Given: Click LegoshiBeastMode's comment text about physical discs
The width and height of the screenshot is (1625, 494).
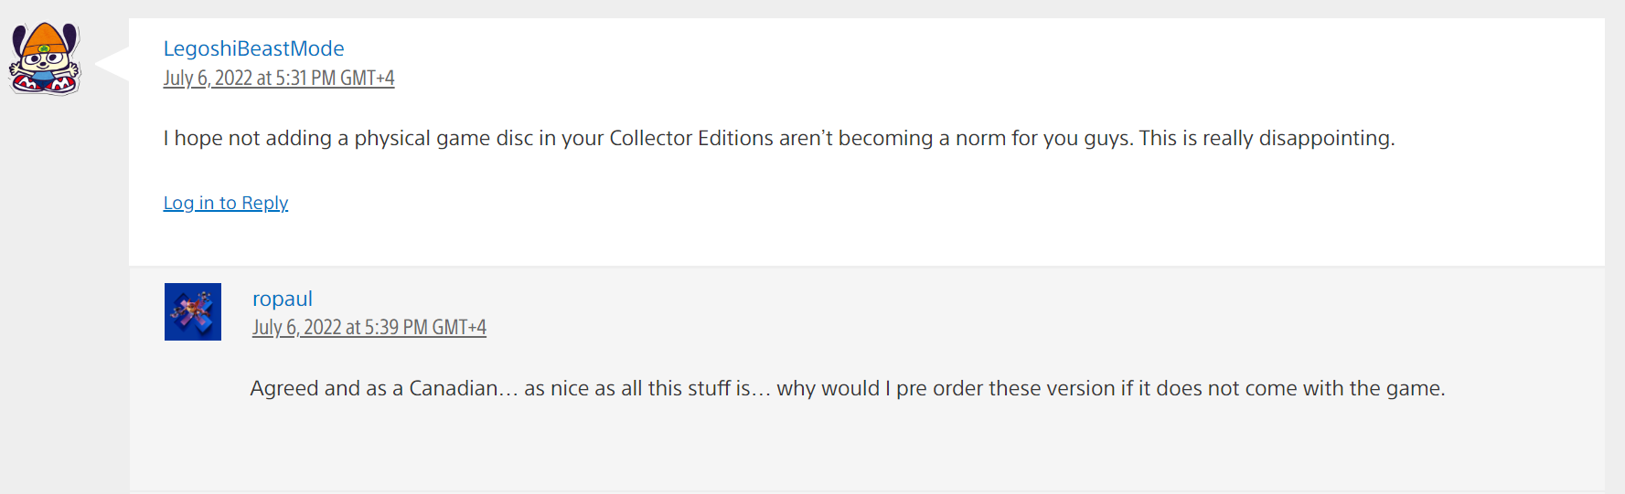Looking at the screenshot, I should (x=779, y=138).
